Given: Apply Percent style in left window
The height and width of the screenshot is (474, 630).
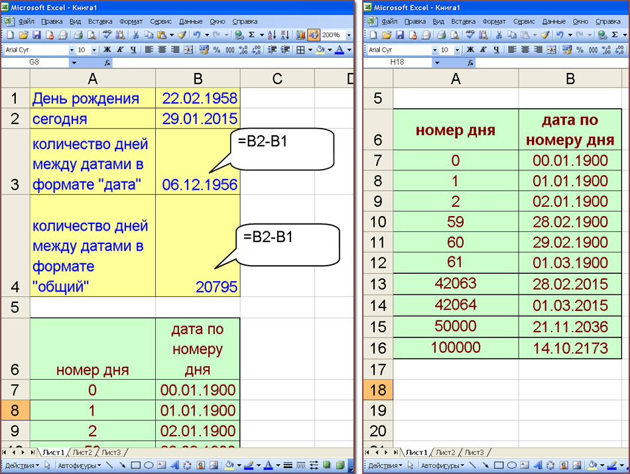Looking at the screenshot, I should (x=217, y=50).
